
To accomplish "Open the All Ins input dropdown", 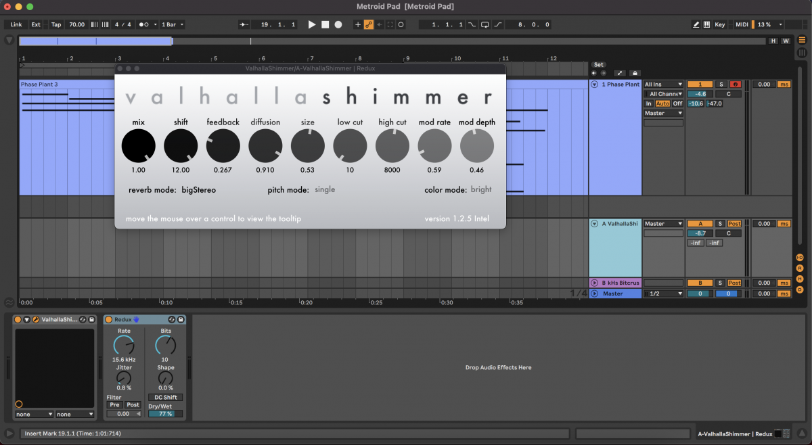I will click(663, 85).
